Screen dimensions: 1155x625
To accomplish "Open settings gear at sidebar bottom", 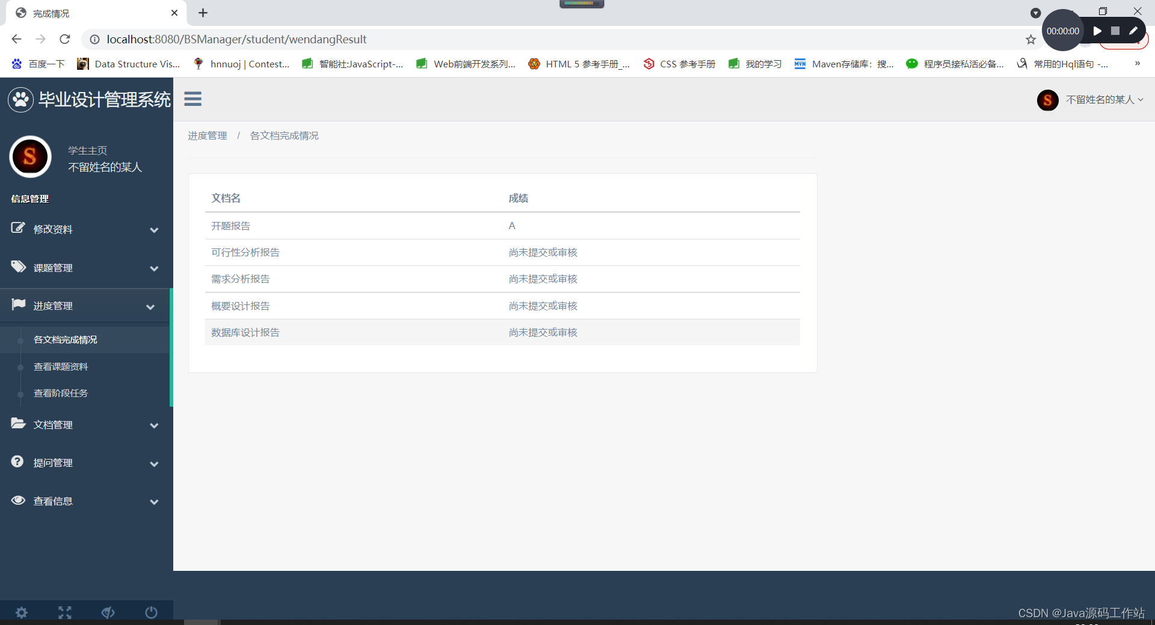I will tap(22, 612).
